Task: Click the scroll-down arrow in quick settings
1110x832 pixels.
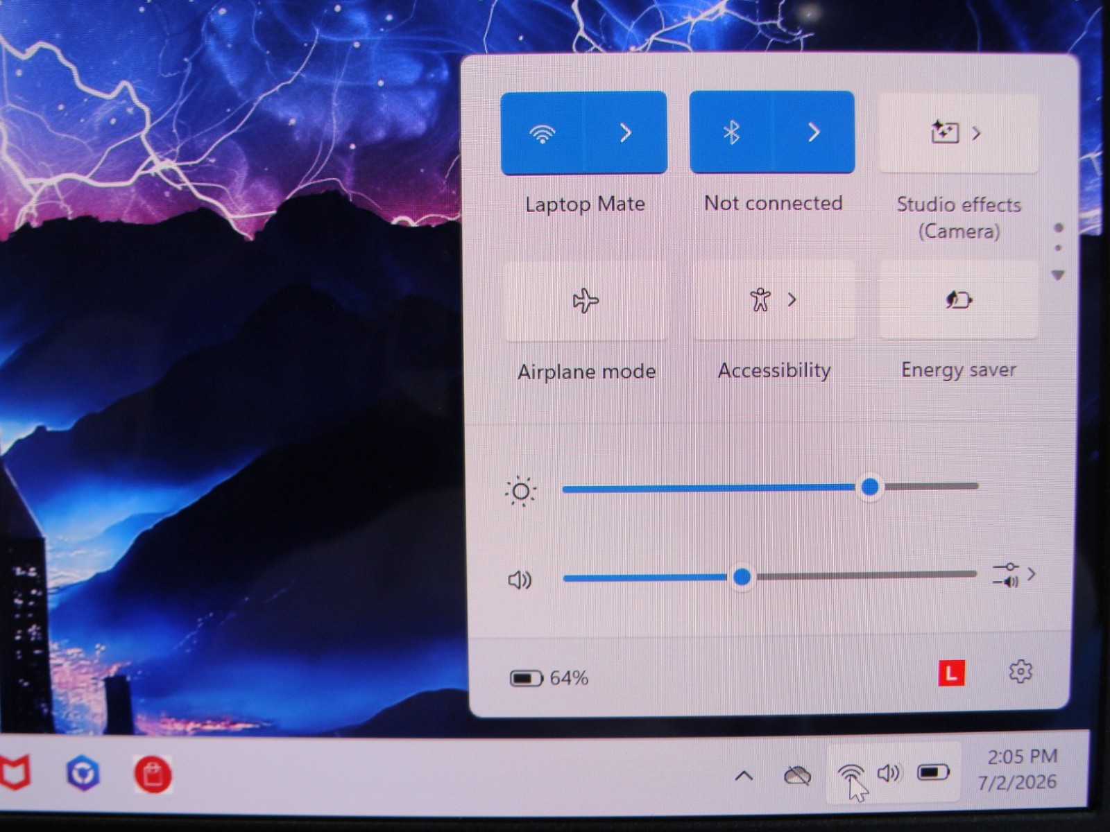Action: [1058, 275]
